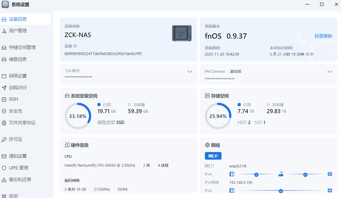The height and width of the screenshot is (198, 341).
Task: Click the 19.71 GB used value
Action: [x=107, y=111]
